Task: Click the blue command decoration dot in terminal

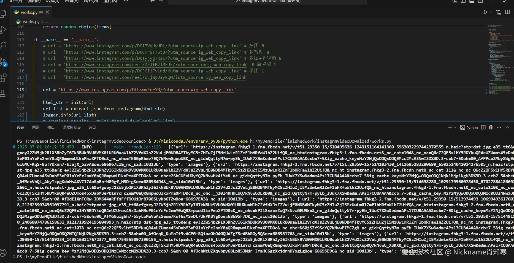Action: coord(14,147)
